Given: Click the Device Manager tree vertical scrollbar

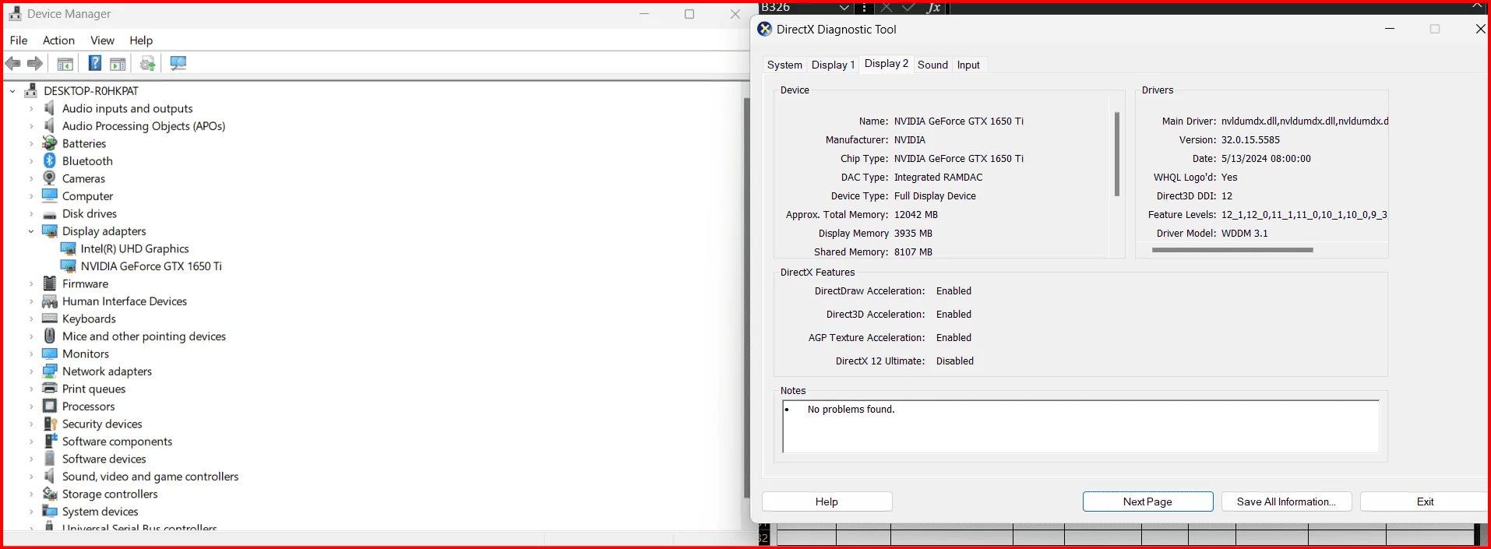Looking at the screenshot, I should pyautogui.click(x=746, y=296).
